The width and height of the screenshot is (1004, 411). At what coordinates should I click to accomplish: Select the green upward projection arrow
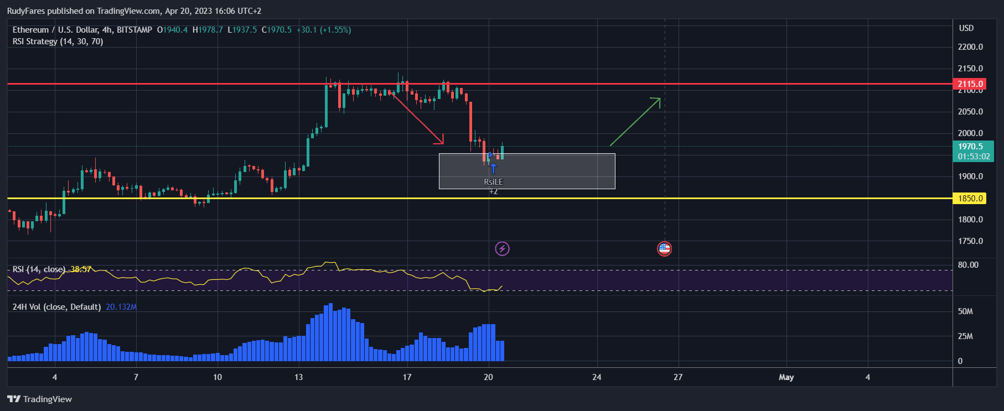click(635, 122)
